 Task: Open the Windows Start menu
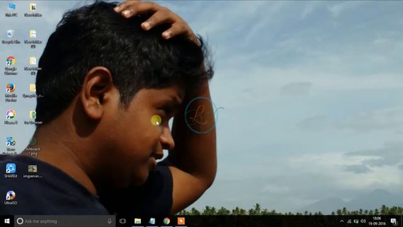pos(7,221)
